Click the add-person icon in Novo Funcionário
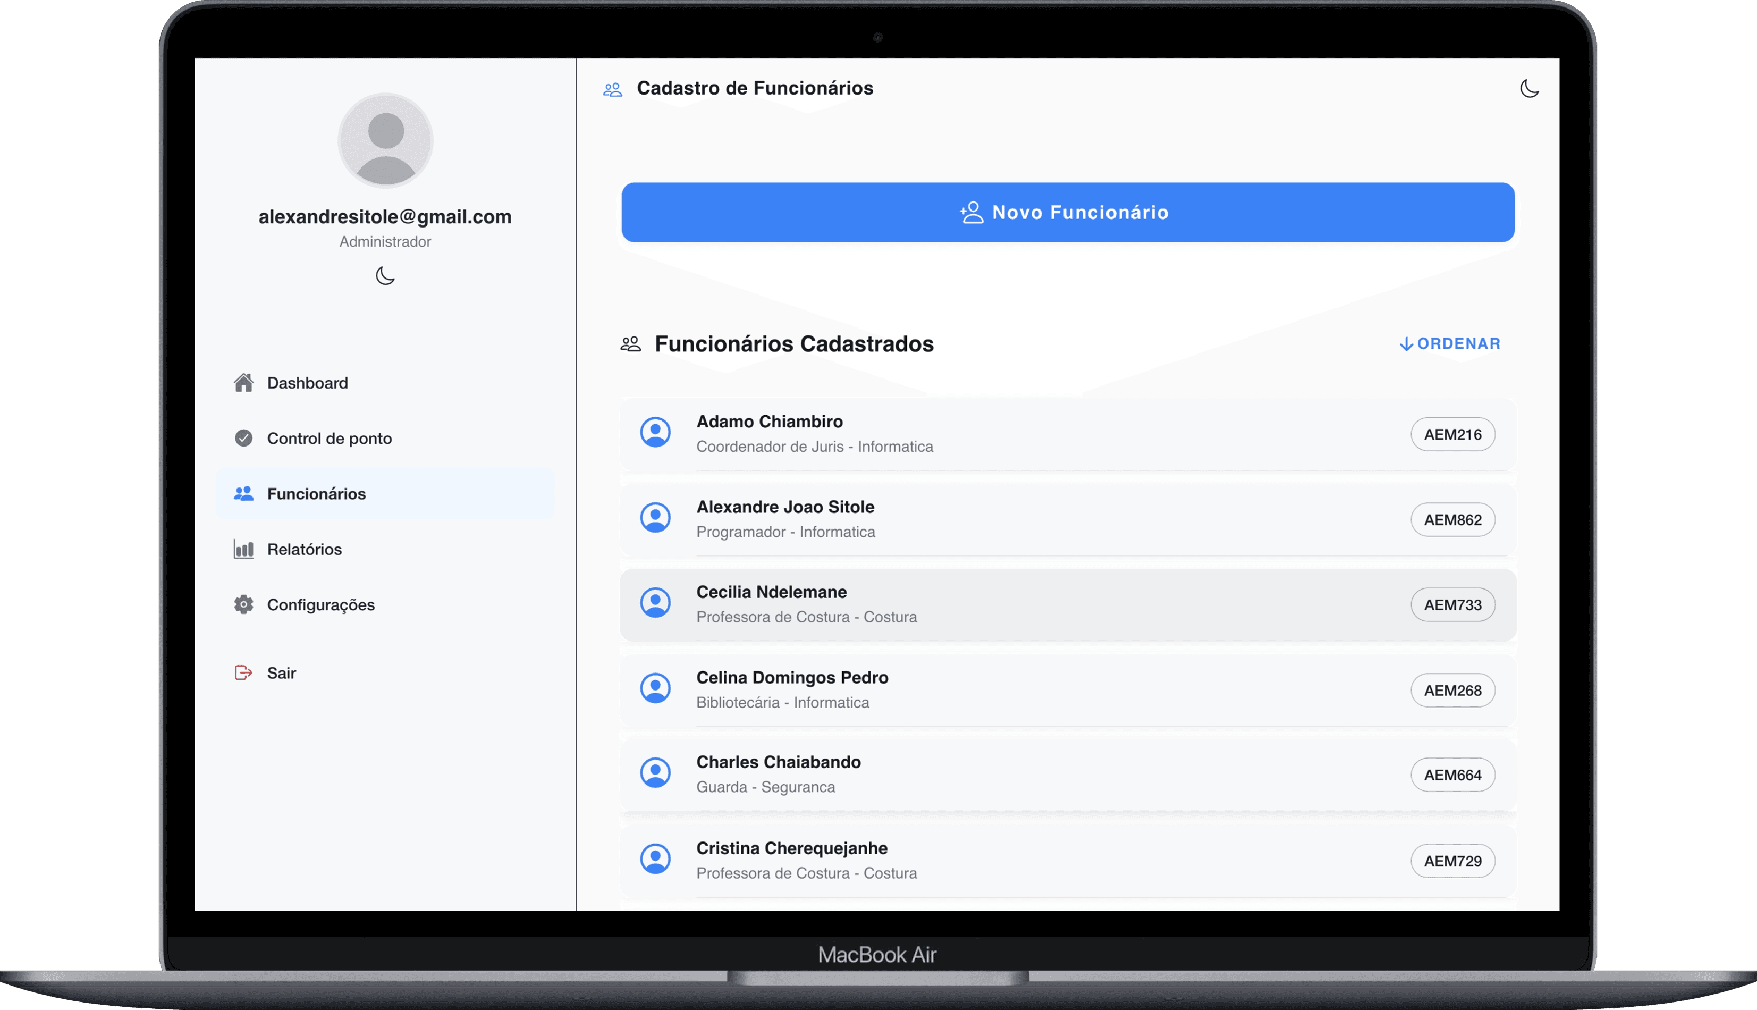 point(972,212)
